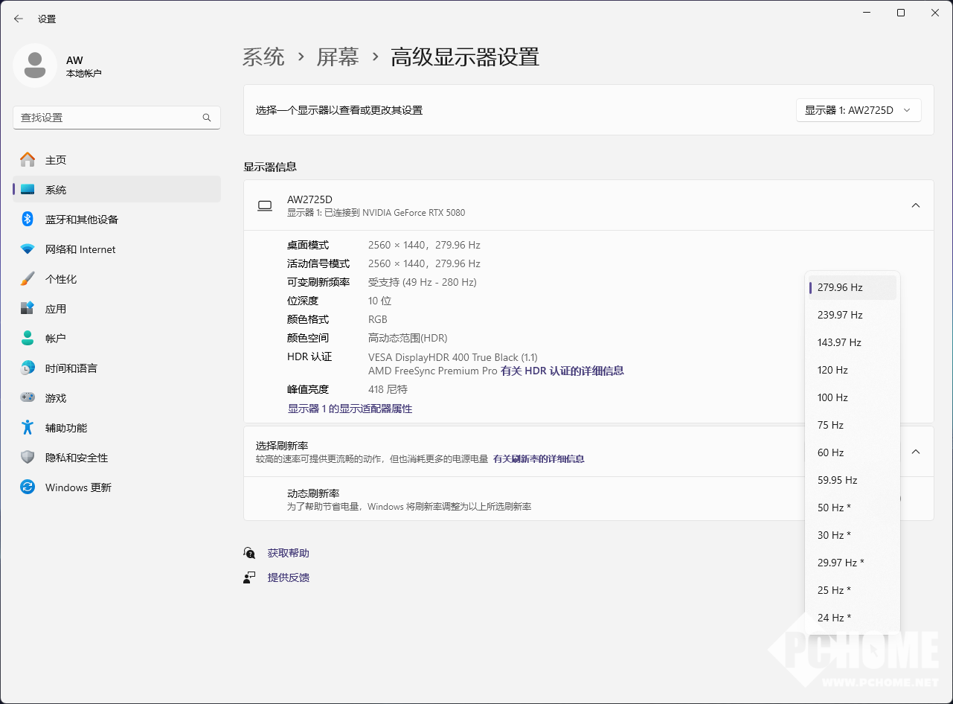953x704 pixels.
Task: Open 蓝牙和其他设备 Bluetooth icon
Action: [x=28, y=220]
